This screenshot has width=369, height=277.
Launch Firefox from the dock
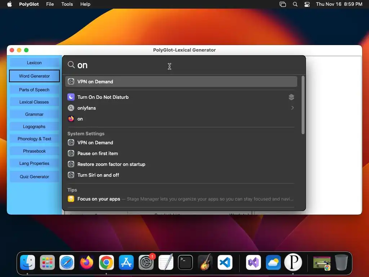86,262
